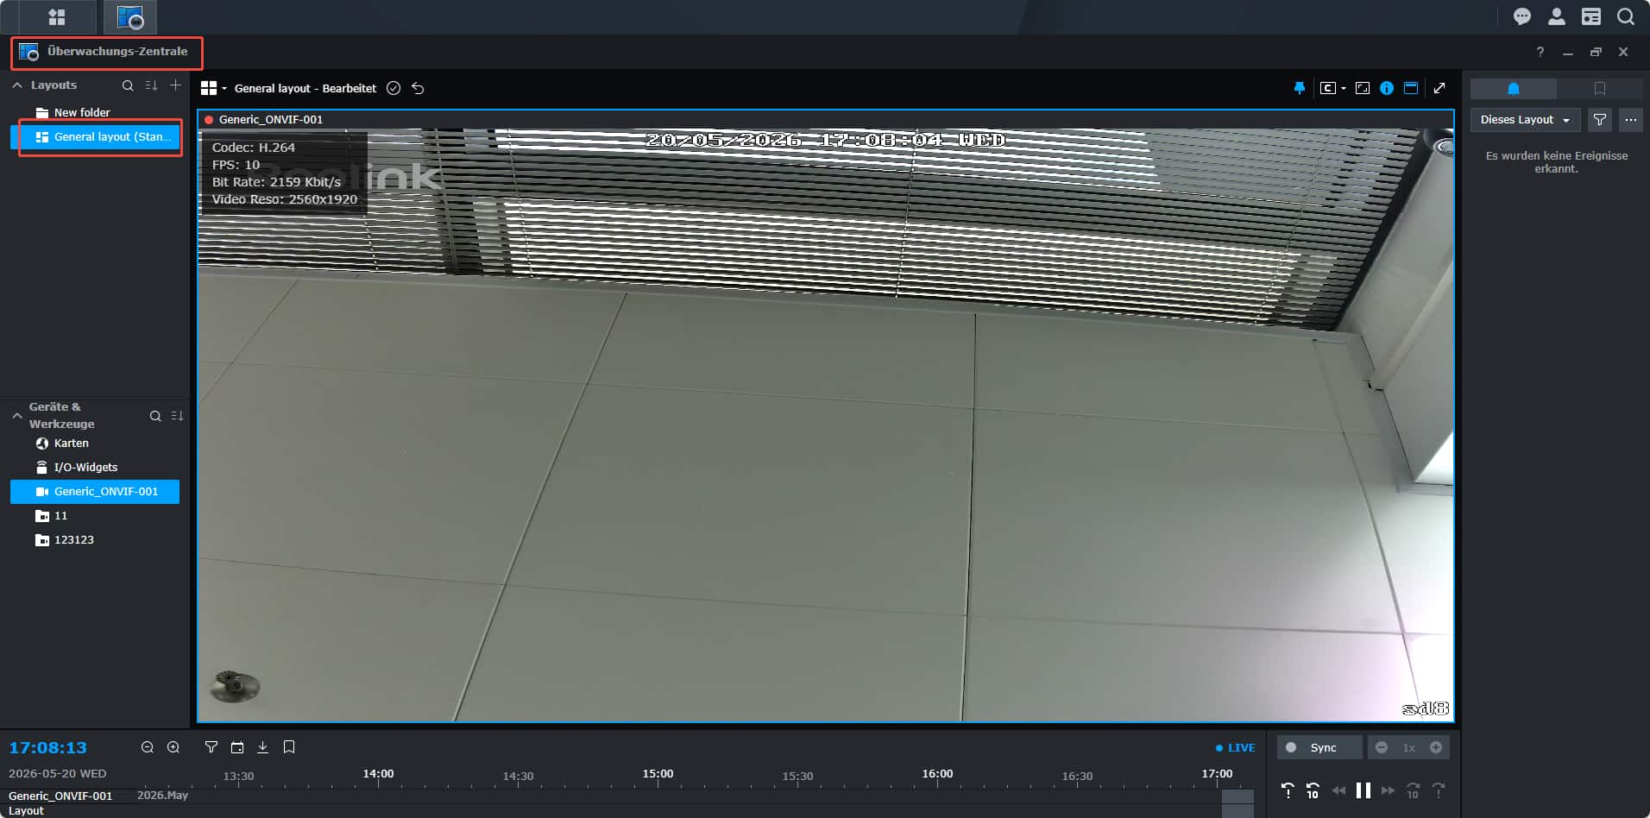Switch to the bookmarks tab
The image size is (1650, 818).
coord(1599,89)
